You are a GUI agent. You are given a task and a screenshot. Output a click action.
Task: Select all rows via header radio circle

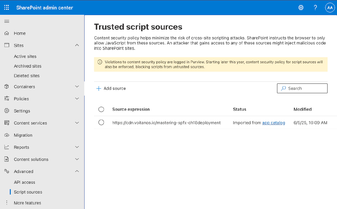coord(101,109)
